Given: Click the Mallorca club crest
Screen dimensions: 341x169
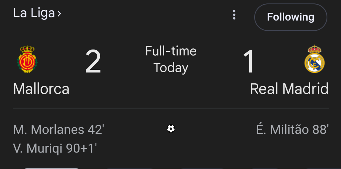Looking at the screenshot, I should tap(27, 59).
